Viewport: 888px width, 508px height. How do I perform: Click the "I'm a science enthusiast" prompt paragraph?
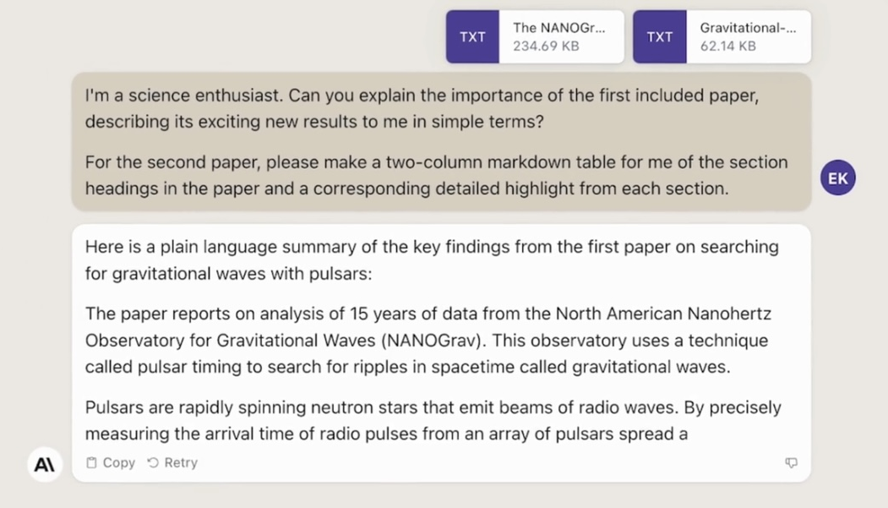422,108
